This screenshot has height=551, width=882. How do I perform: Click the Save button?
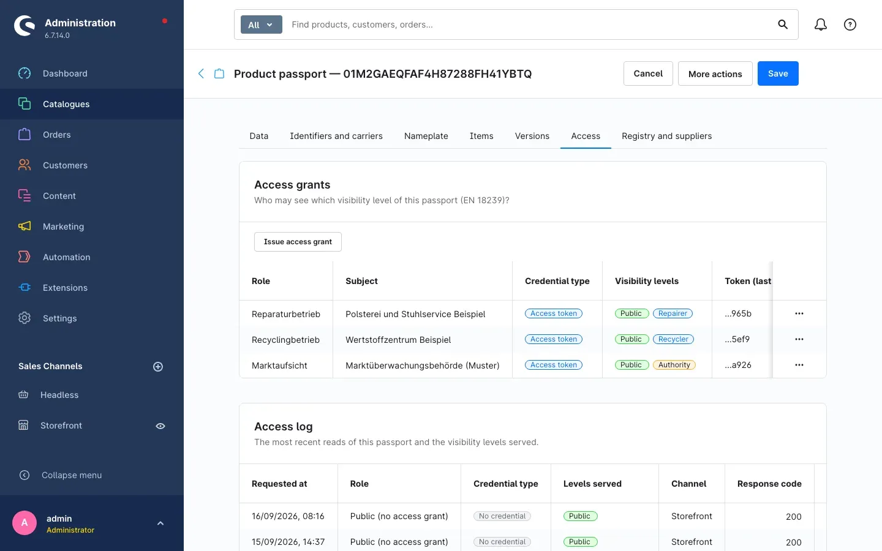778,73
